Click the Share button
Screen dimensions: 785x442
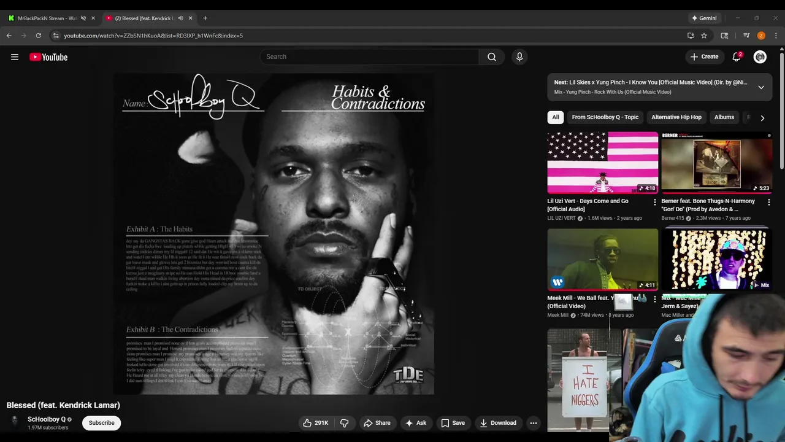coord(377,423)
